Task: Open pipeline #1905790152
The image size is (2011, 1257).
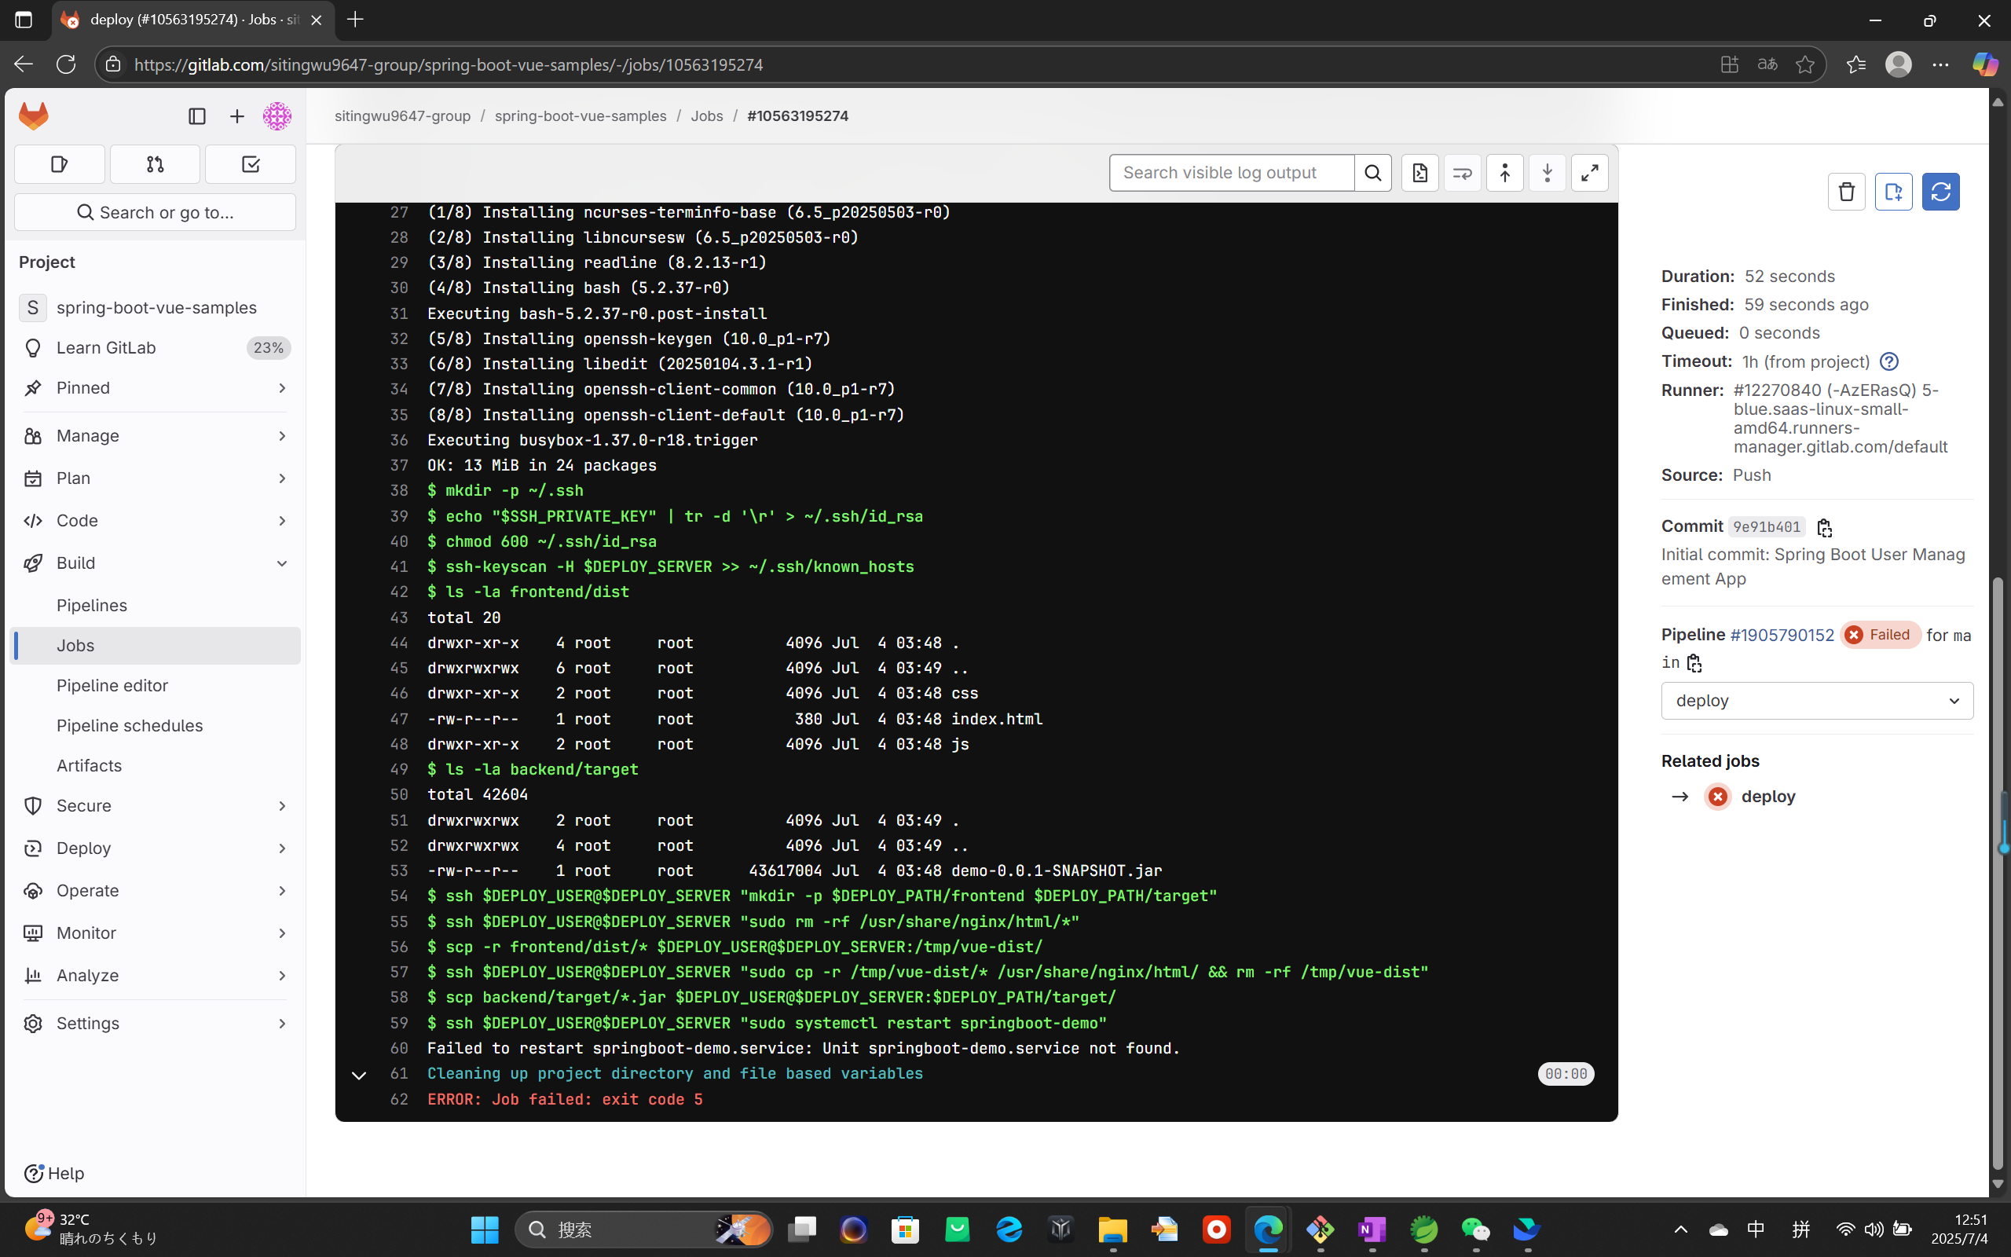Action: click(1782, 634)
